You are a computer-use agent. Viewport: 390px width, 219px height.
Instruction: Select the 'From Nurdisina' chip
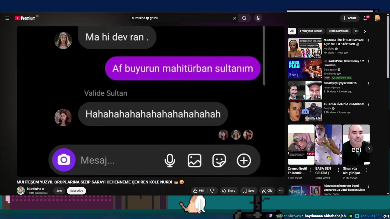[339, 31]
